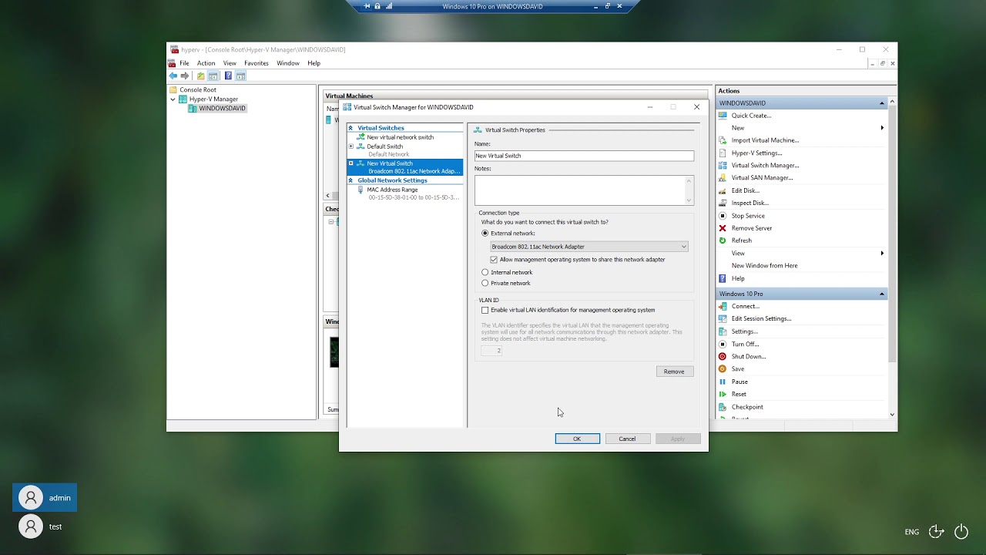Viewport: 986px width, 555px height.
Task: Expand View submenu arrow in Actions
Action: coord(882,253)
